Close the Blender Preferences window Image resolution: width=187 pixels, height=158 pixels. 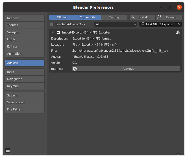179,7
